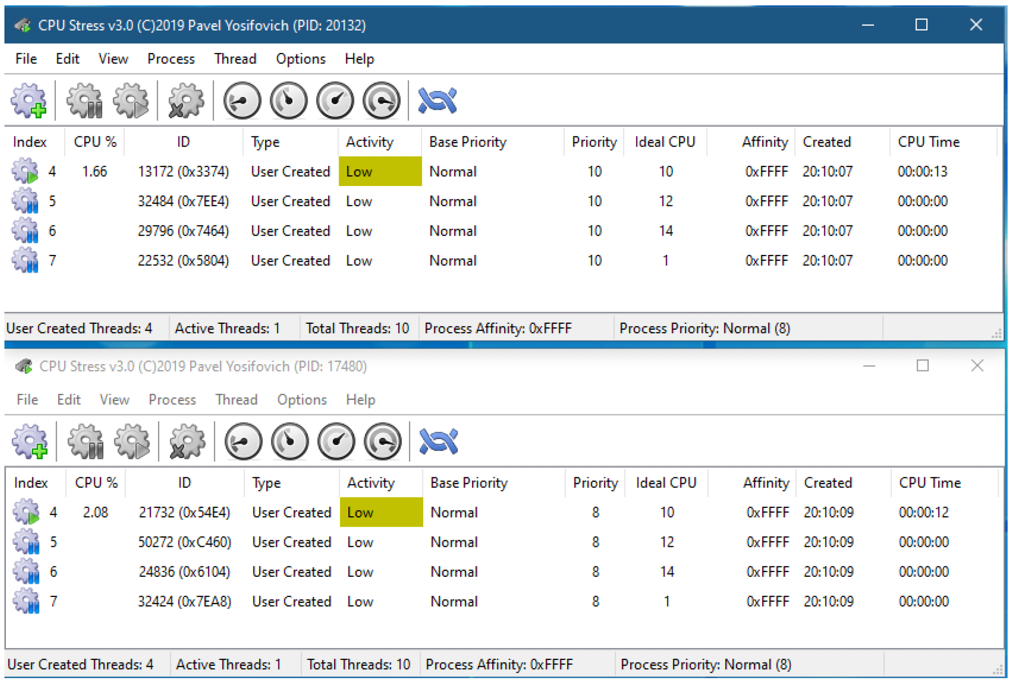1014x687 pixels.
Task: Select thread 4 gear icon in PID 20132 window
Action: [x=25, y=171]
